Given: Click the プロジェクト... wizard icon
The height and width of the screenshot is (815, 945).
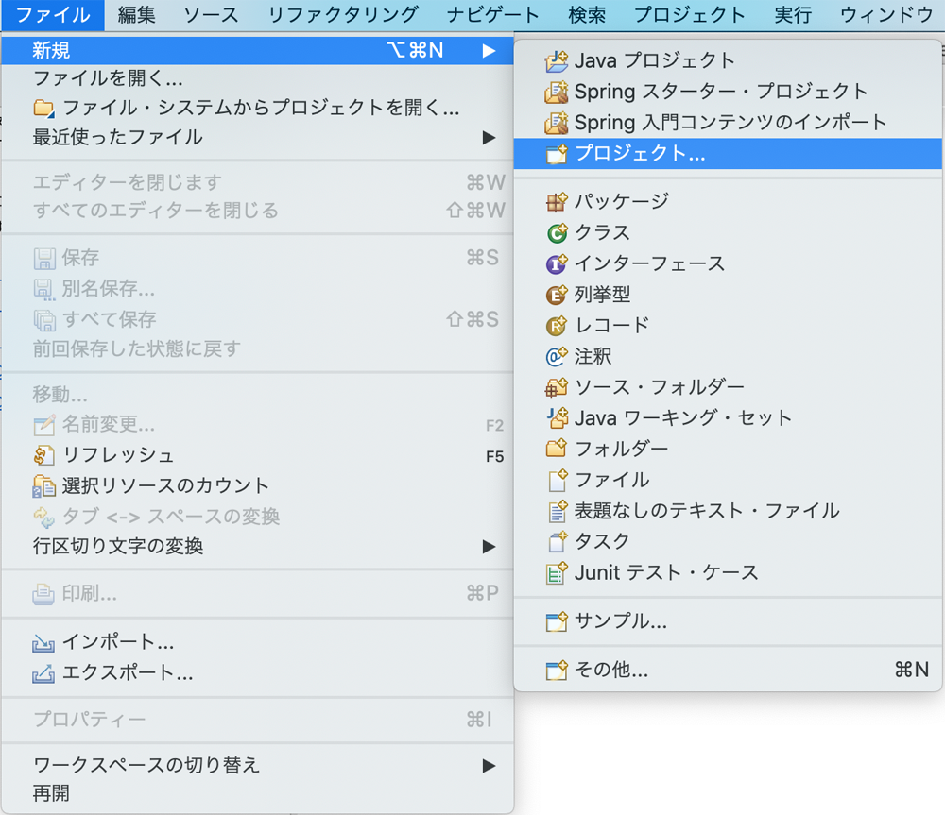Looking at the screenshot, I should pos(557,154).
